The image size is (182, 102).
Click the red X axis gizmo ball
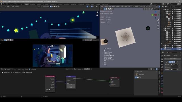[156, 15]
